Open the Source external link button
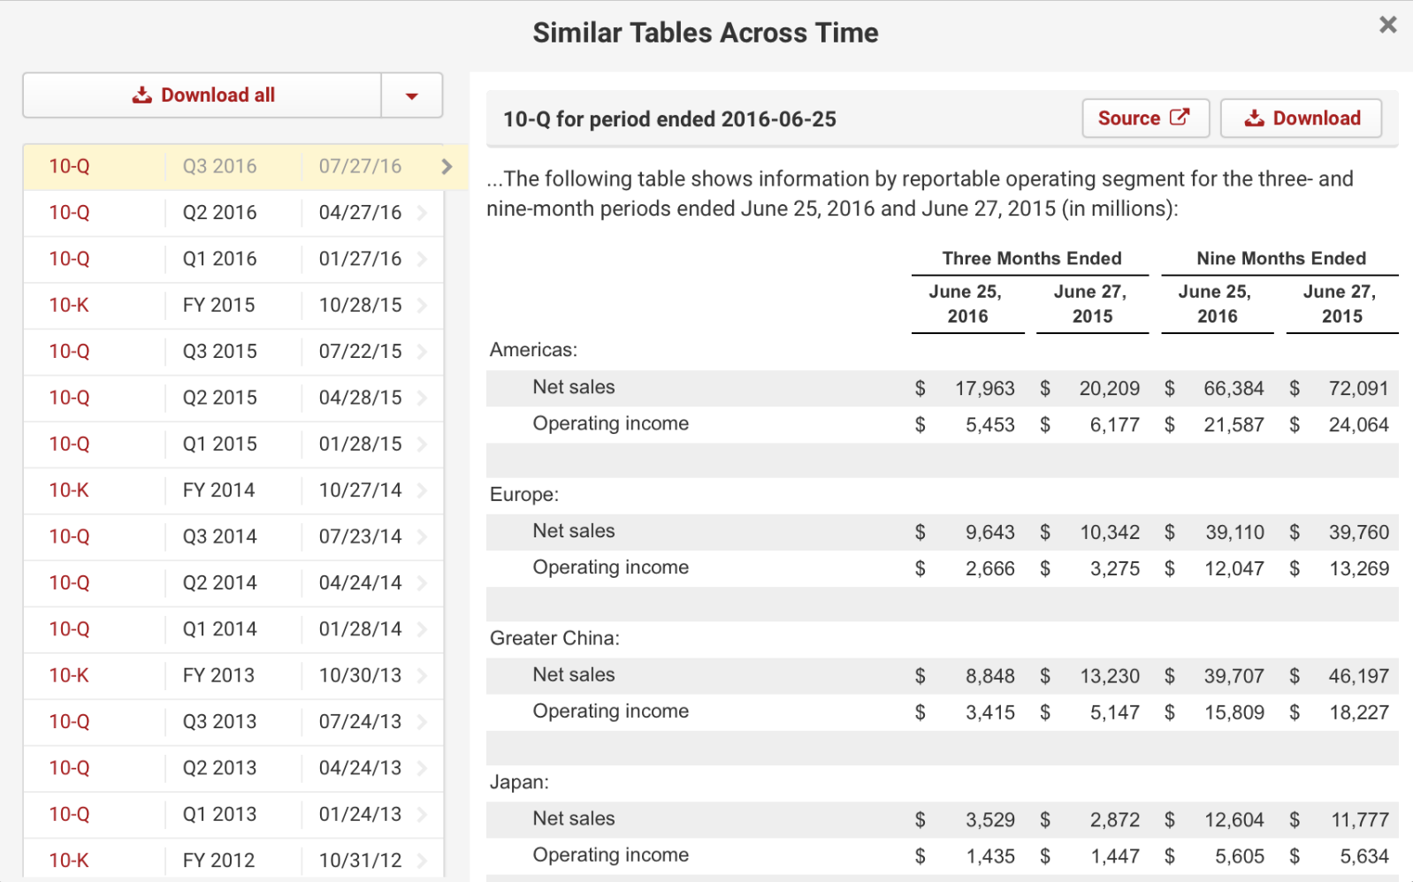This screenshot has width=1413, height=882. click(x=1144, y=118)
